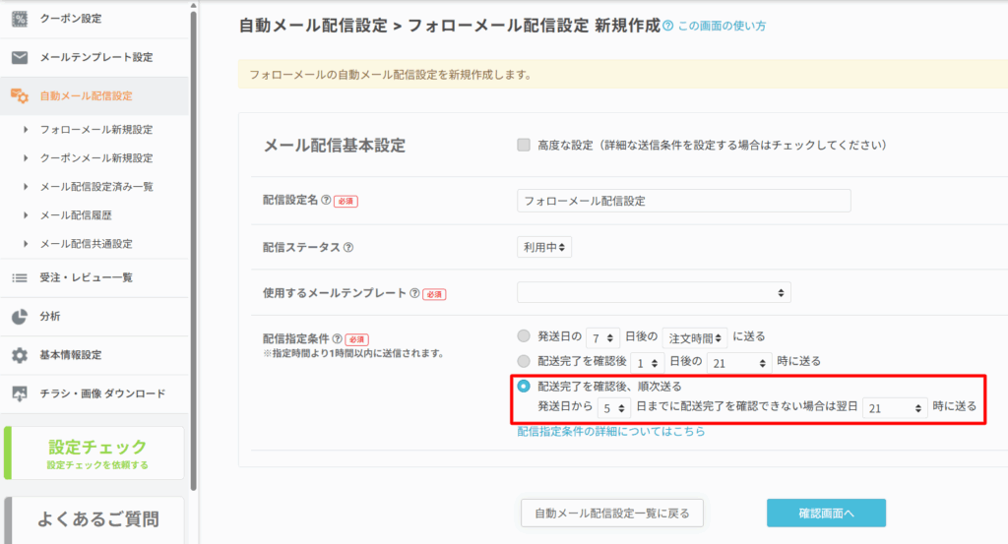Image resolution: width=1008 pixels, height=544 pixels.
Task: Click the coupon settings percent icon
Action: (x=20, y=19)
